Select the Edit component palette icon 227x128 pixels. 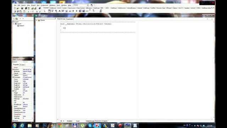[63, 11]
